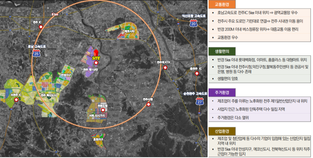Click the 롯데백화점, 이마트, 홈플러스 bullet line
This screenshot has height=158, width=313.
[x=262, y=60]
